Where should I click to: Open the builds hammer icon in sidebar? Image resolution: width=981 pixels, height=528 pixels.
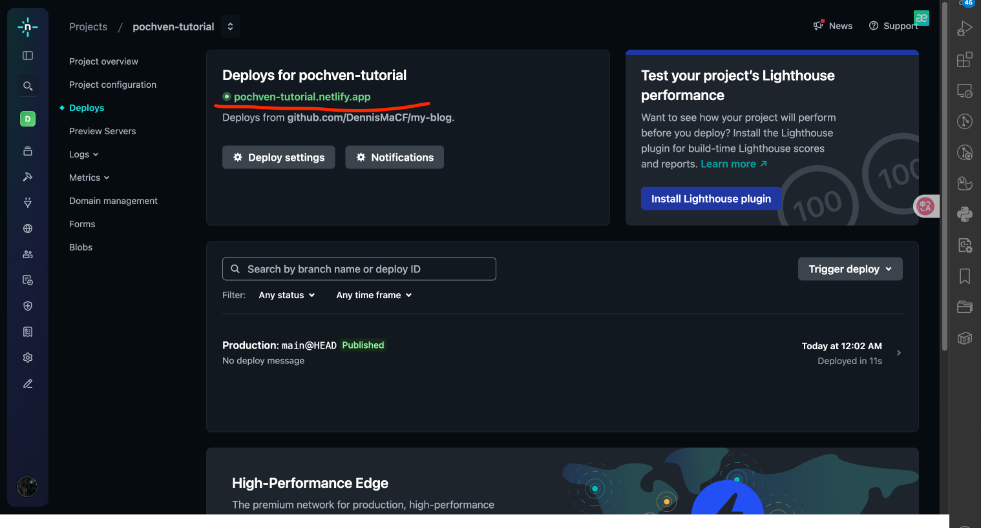tap(28, 177)
